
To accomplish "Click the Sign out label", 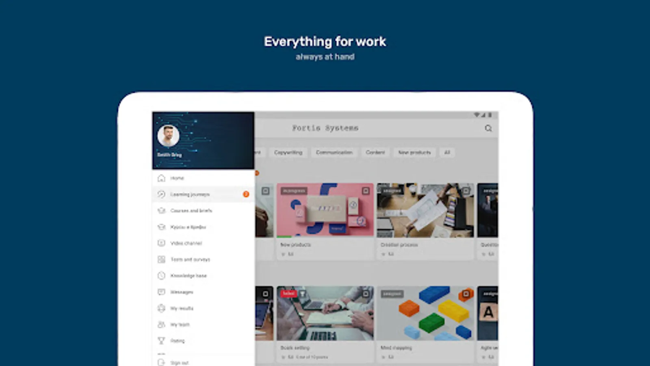I will 180,363.
